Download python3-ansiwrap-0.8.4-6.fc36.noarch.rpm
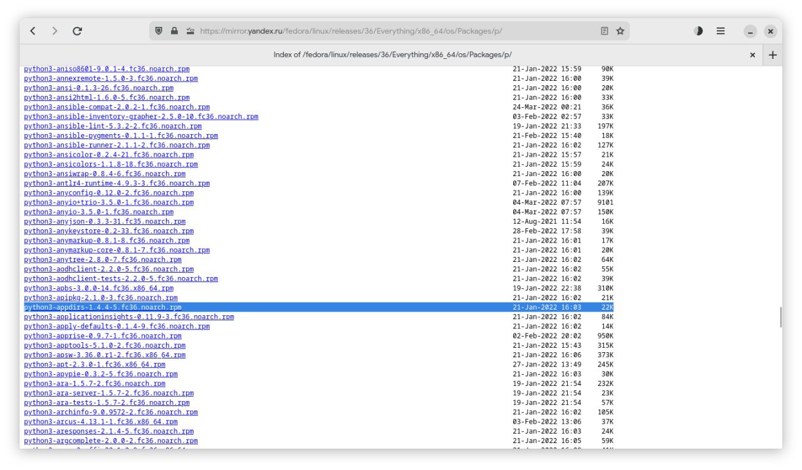This screenshot has height=470, width=802. click(105, 174)
